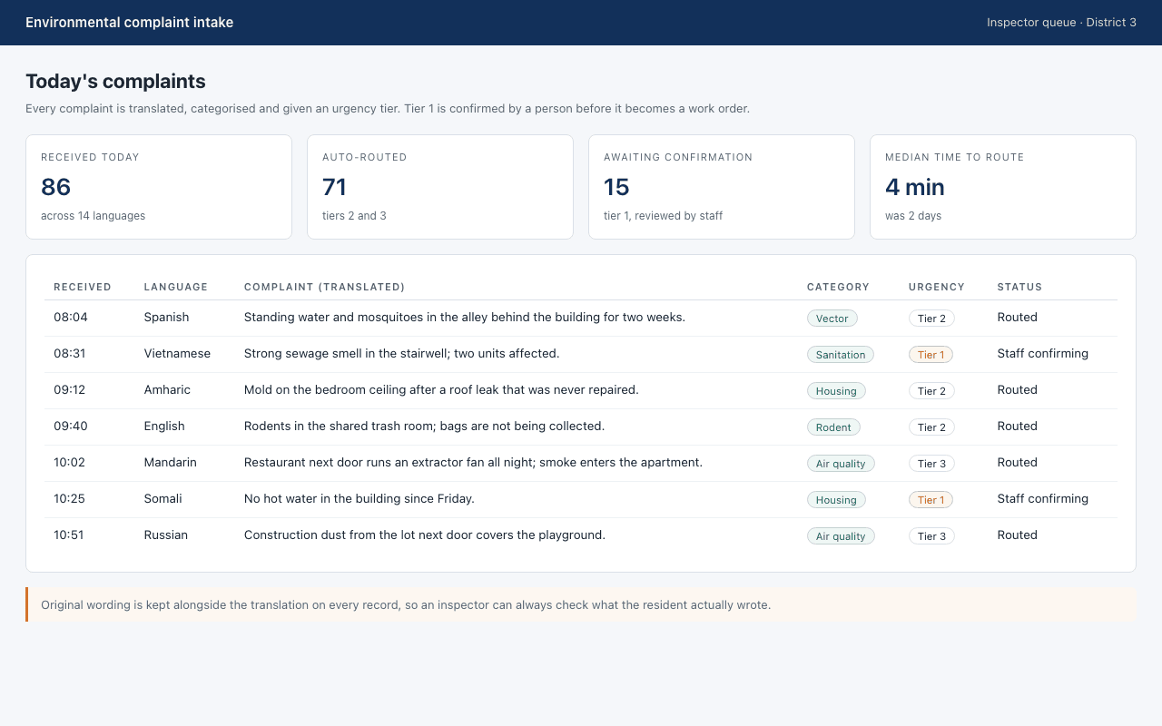Open the construction dust playground complaint
The height and width of the screenshot is (726, 1162).
click(425, 535)
